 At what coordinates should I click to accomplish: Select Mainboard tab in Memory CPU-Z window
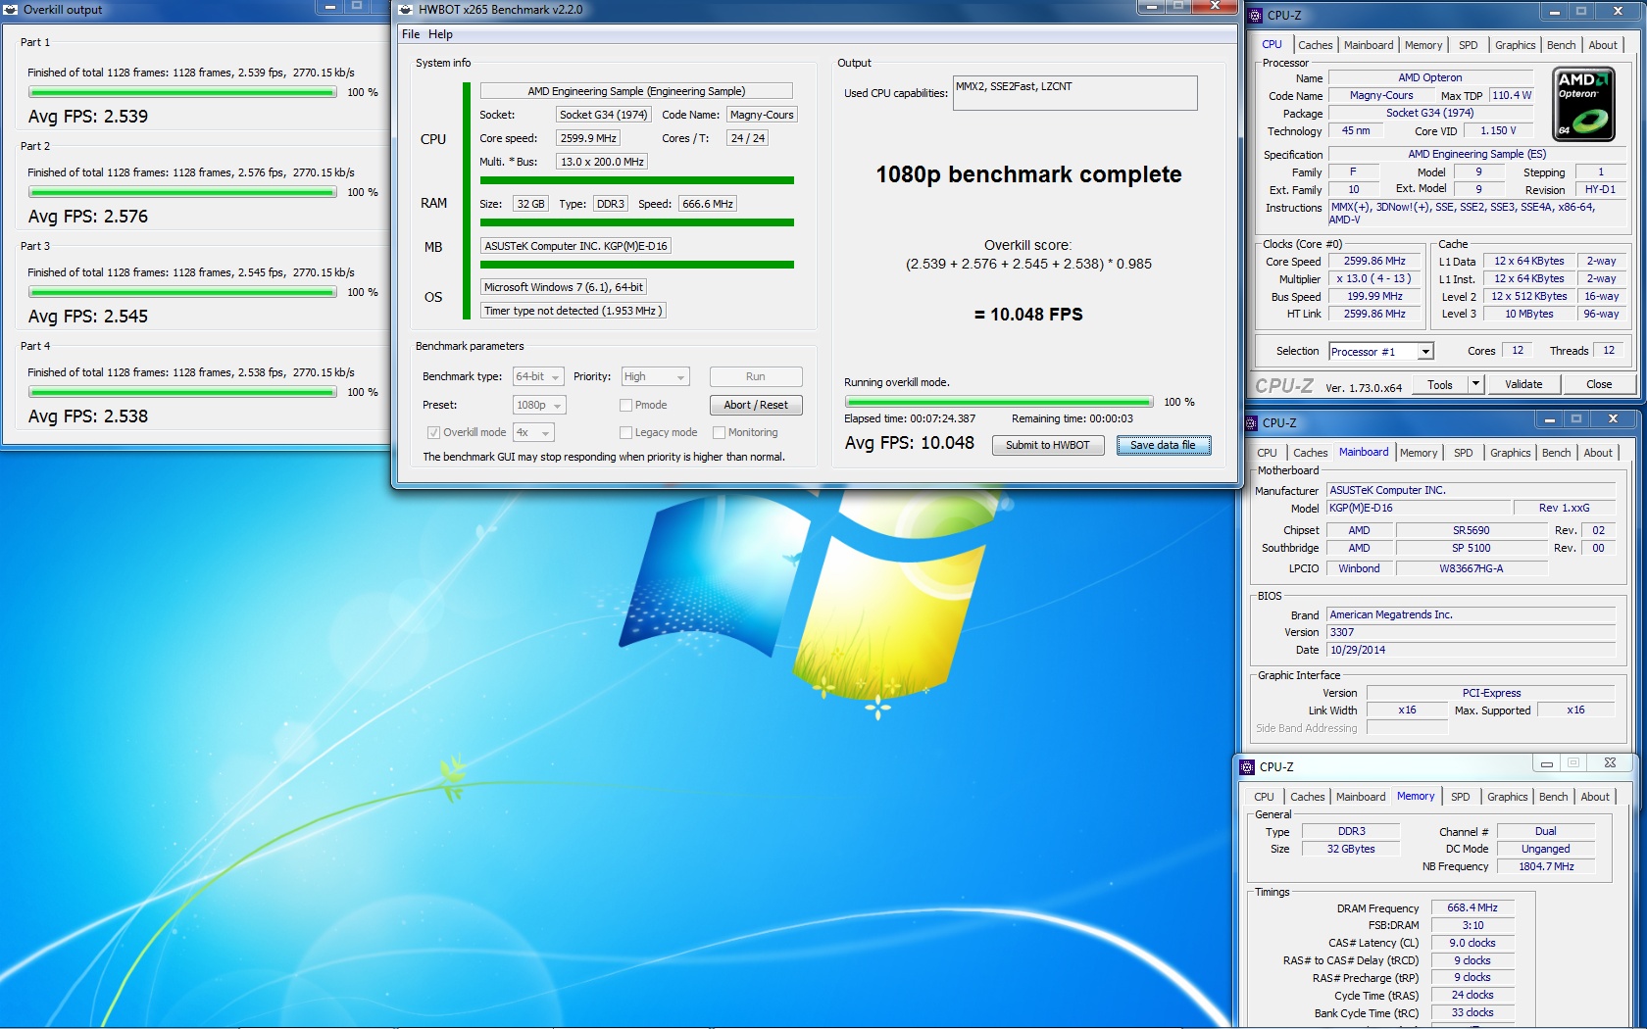pos(1361,797)
